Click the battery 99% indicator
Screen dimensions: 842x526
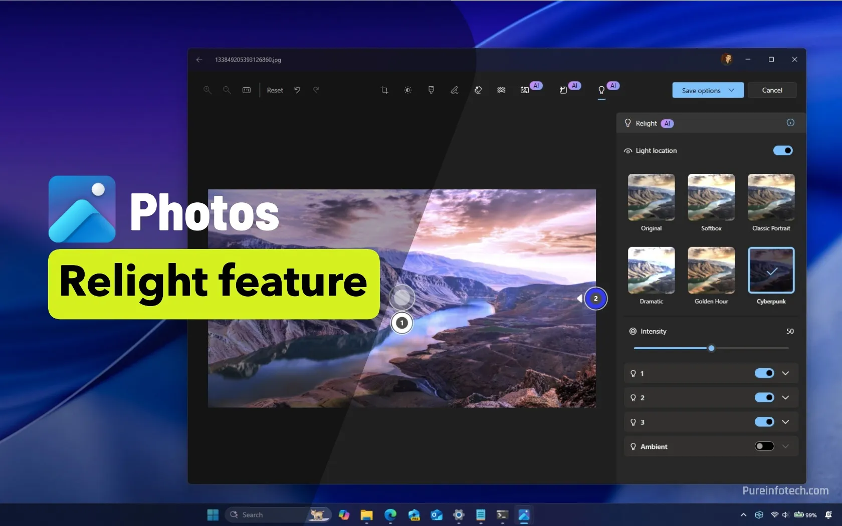pos(805,514)
